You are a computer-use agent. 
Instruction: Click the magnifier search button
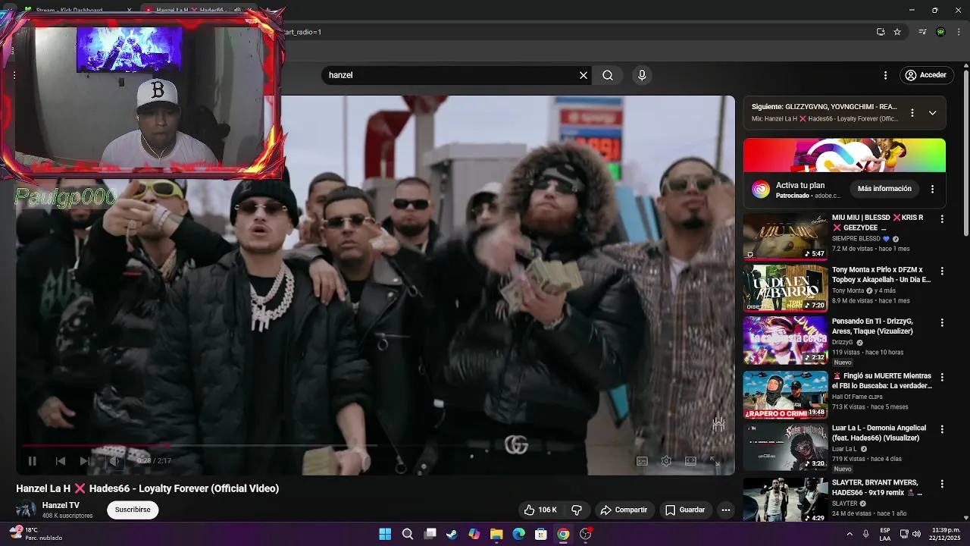[608, 75]
